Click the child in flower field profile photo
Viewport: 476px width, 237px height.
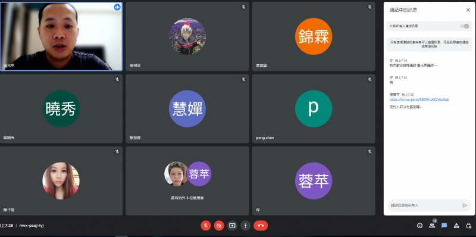pos(187,36)
